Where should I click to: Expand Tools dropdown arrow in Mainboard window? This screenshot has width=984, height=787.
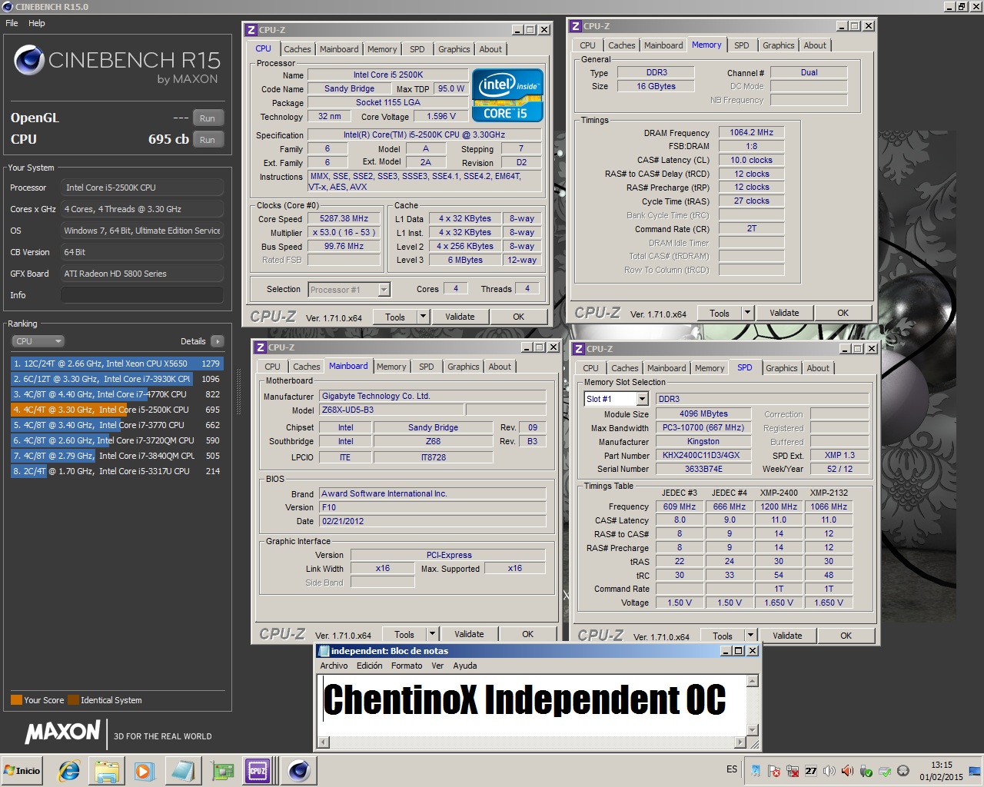(x=431, y=634)
